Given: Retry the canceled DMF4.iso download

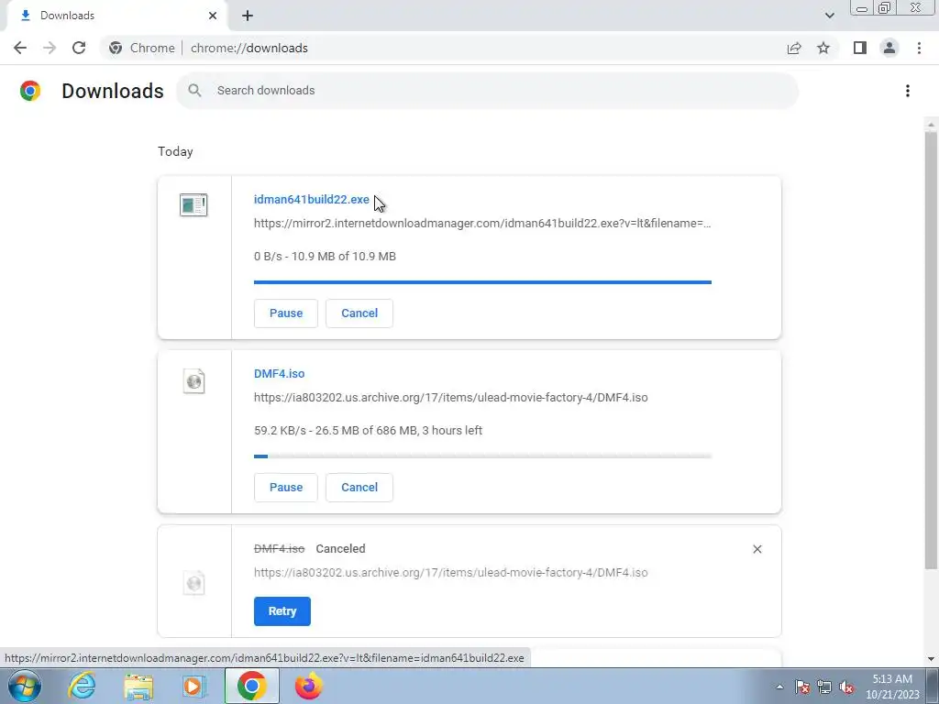Looking at the screenshot, I should tap(282, 611).
